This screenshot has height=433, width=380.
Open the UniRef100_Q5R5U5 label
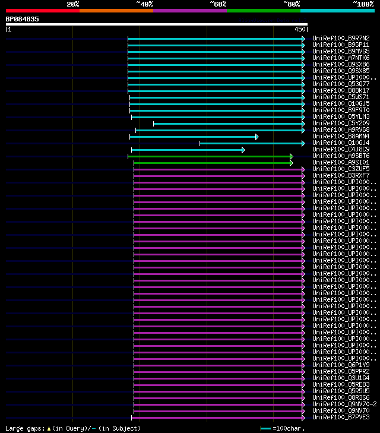click(341, 391)
